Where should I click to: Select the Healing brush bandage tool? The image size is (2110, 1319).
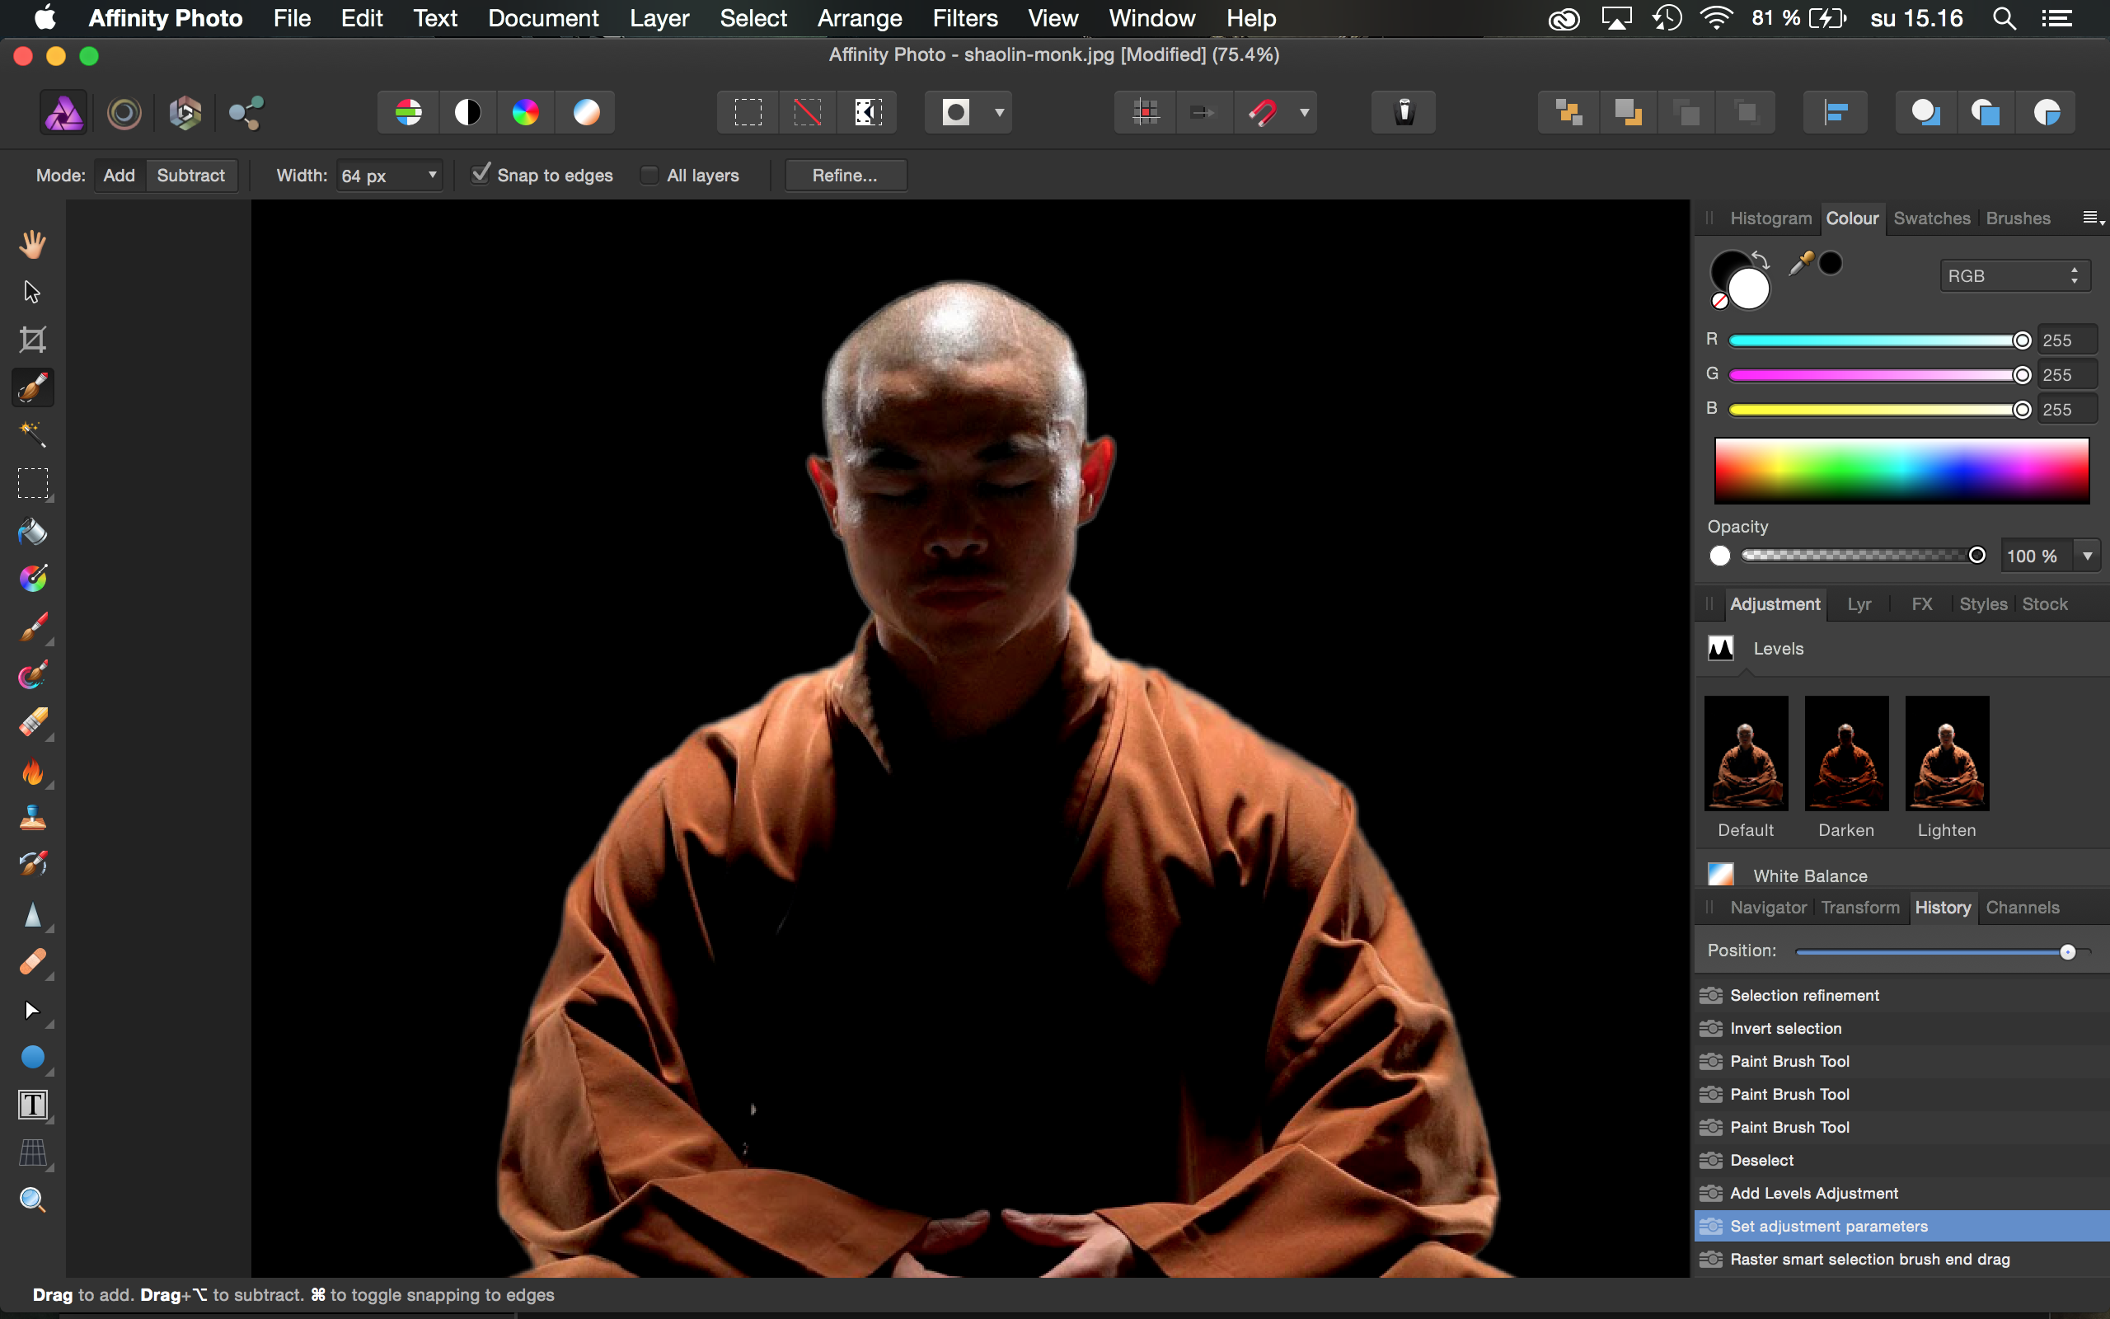[x=32, y=962]
